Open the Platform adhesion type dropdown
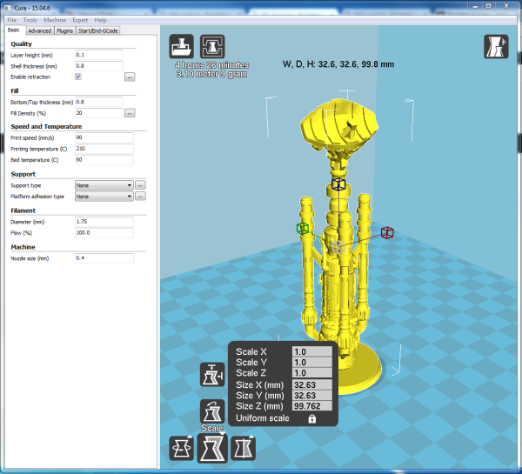 [x=104, y=197]
